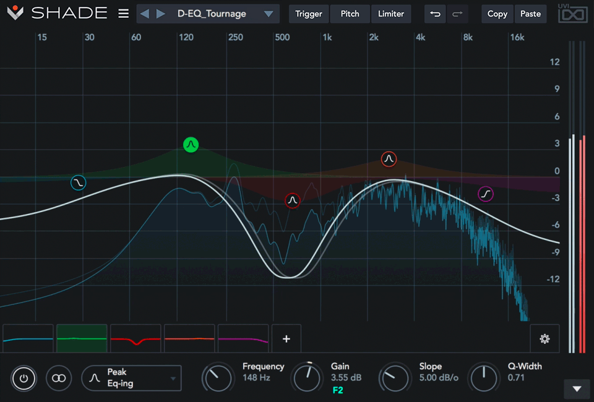The width and height of the screenshot is (594, 402).
Task: Toggle the band power button
Action: tap(24, 378)
